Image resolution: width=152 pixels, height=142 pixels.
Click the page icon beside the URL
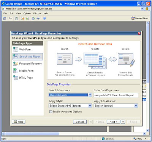click(x=4, y=9)
